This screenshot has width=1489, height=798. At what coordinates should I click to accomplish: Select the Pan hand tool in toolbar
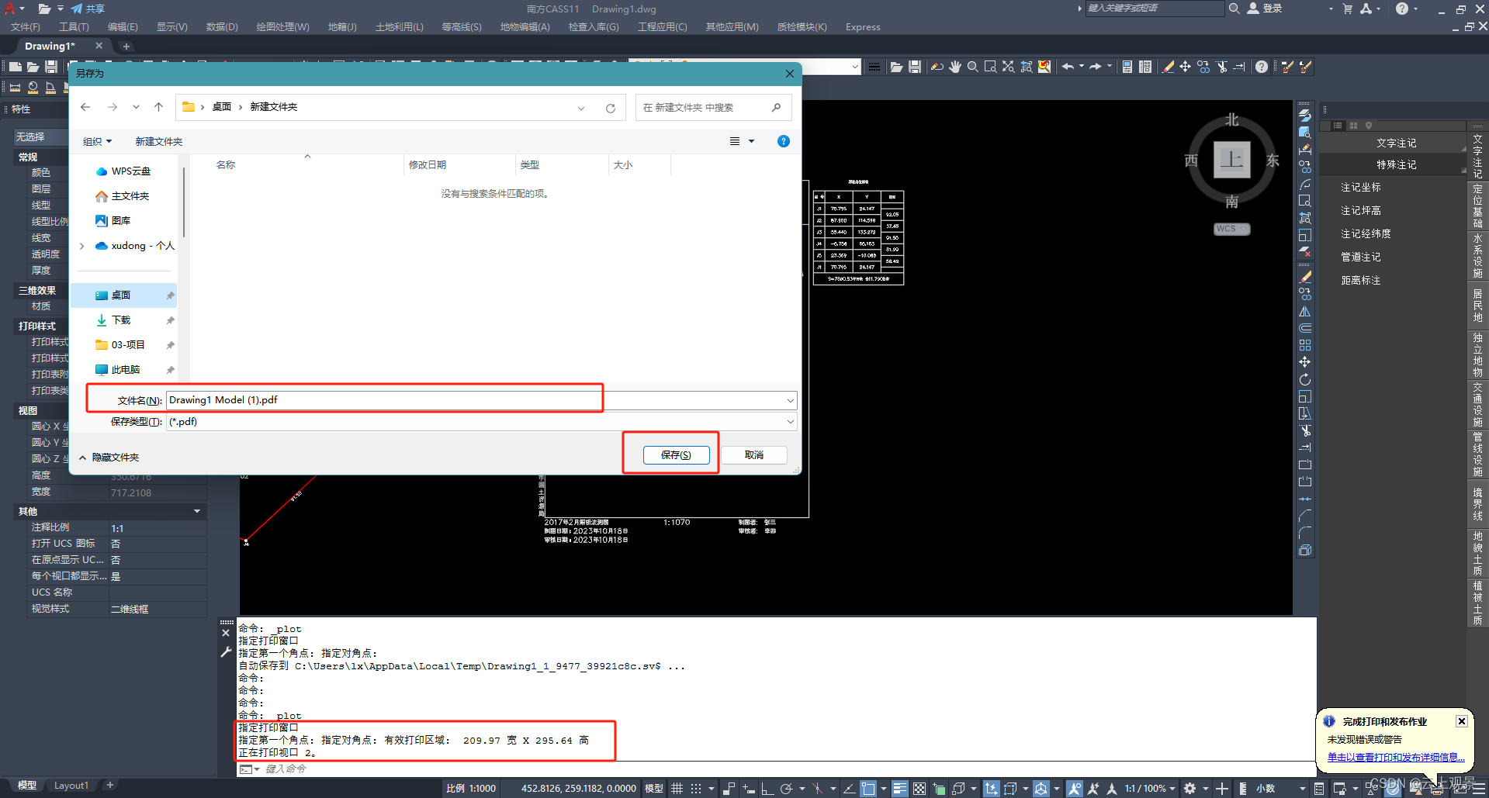(954, 67)
